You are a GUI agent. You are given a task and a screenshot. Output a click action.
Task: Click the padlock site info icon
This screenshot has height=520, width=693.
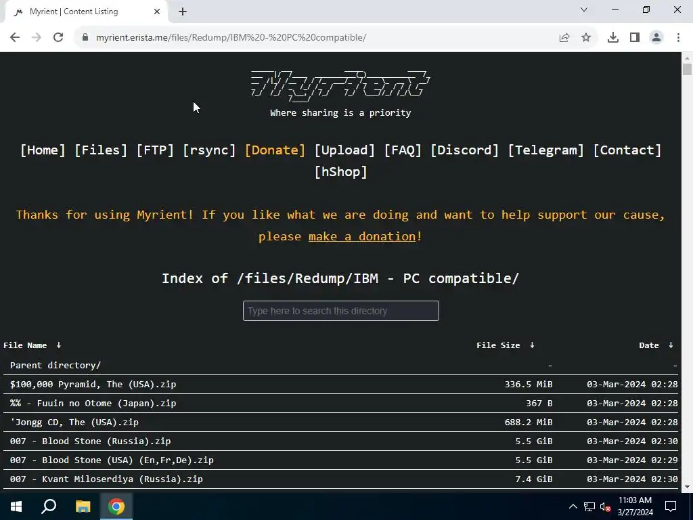click(x=85, y=38)
